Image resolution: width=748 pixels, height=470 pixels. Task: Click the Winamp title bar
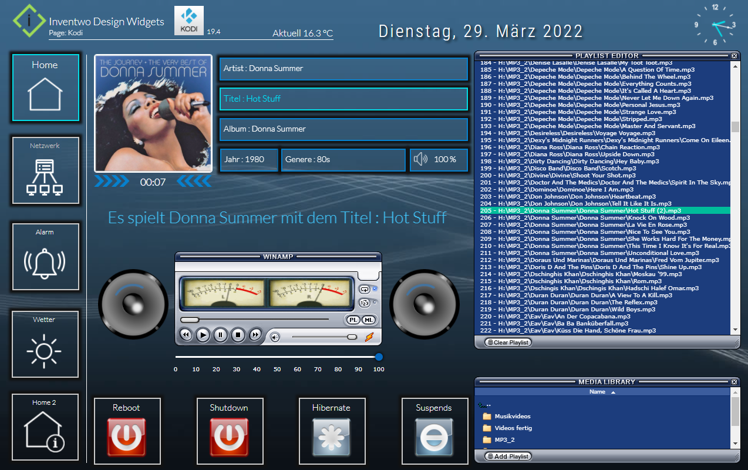278,256
